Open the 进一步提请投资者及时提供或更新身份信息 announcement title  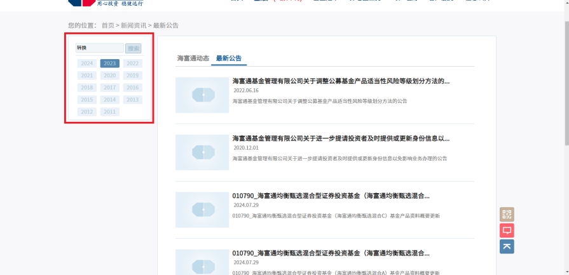coord(341,138)
